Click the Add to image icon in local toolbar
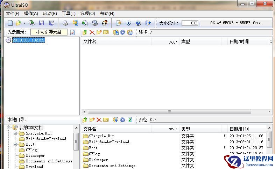This screenshot has width=275, height=169. 115,120
